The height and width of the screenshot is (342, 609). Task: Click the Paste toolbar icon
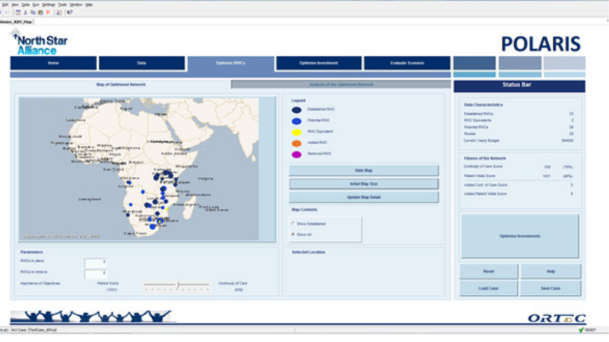tap(40, 13)
